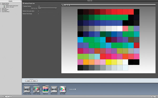Click the Patch Set window title
158x98 pixels.
click(x=90, y=1)
